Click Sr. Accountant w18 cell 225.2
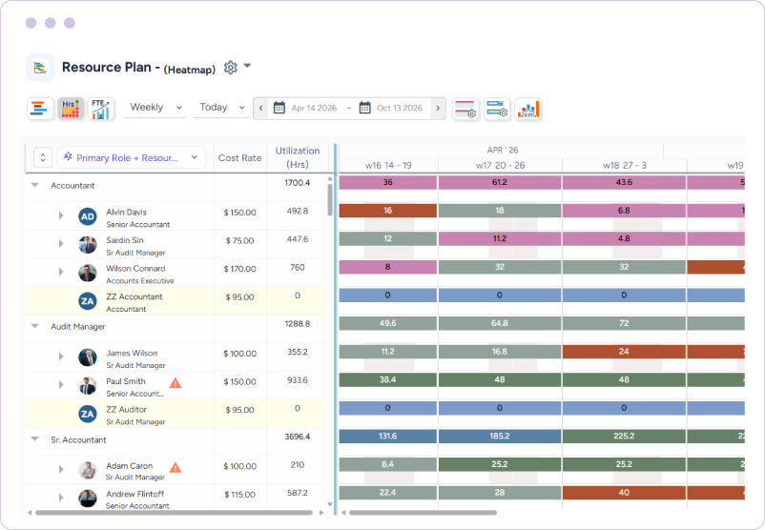This screenshot has height=530, width=765. [x=624, y=436]
